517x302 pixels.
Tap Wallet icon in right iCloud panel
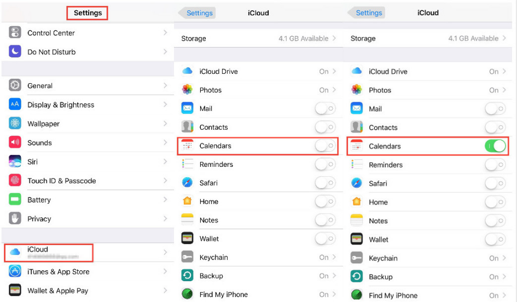tap(357, 240)
